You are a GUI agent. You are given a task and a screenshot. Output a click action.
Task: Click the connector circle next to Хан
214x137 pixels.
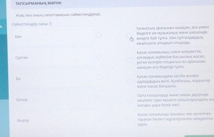99,35
